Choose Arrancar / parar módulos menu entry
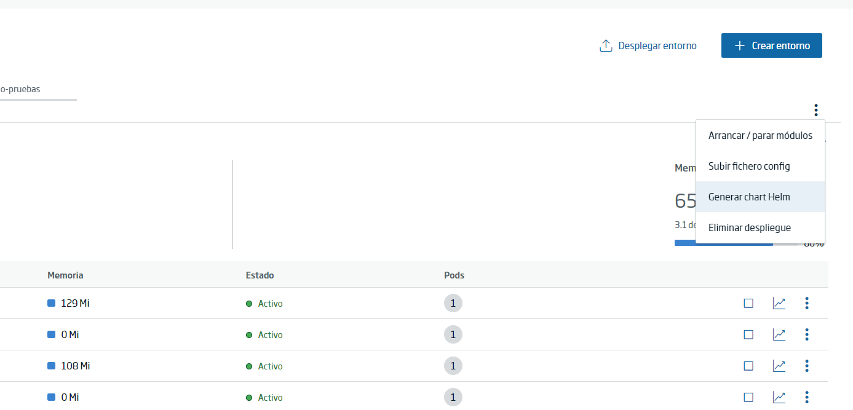Viewport: 853px width, 410px height. click(x=760, y=135)
